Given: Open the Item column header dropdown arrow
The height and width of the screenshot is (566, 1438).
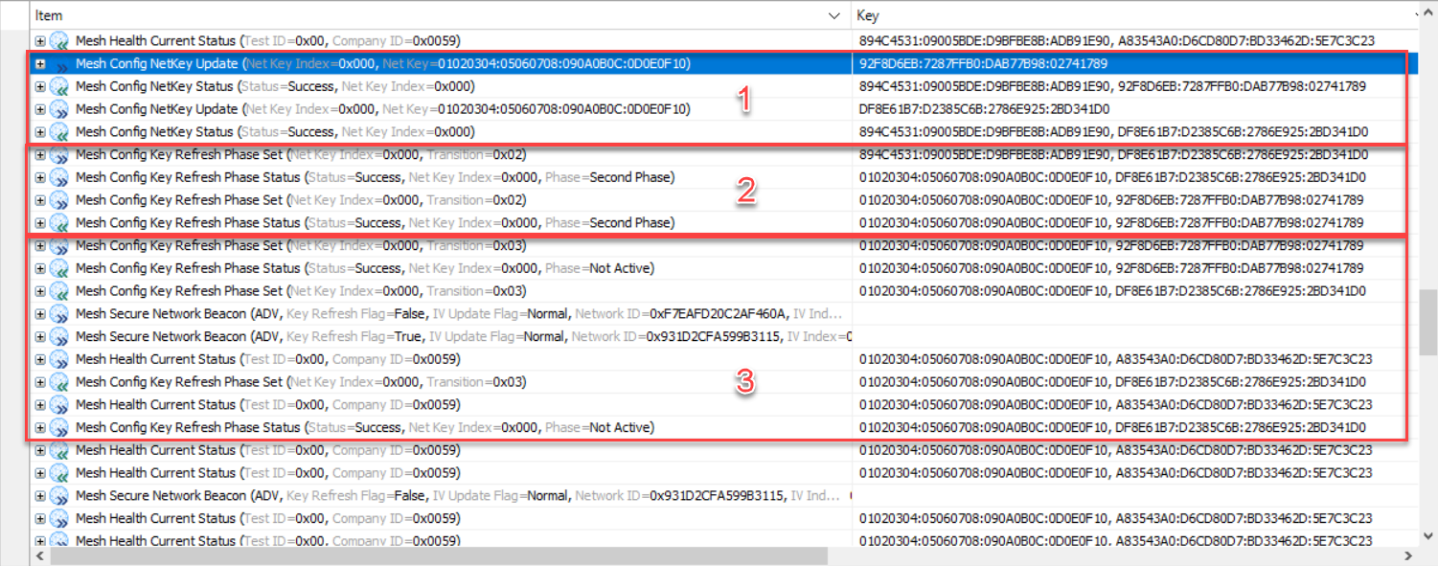Looking at the screenshot, I should coord(834,16).
